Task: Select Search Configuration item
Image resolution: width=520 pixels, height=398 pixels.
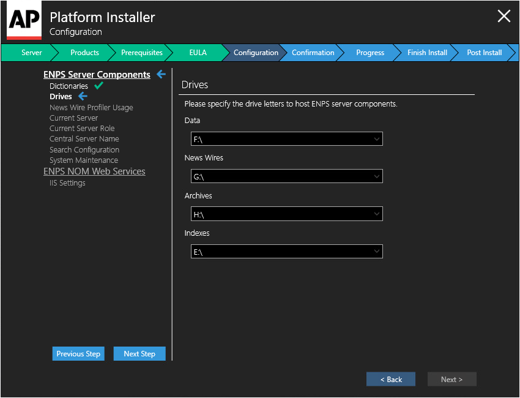Action: (x=84, y=149)
